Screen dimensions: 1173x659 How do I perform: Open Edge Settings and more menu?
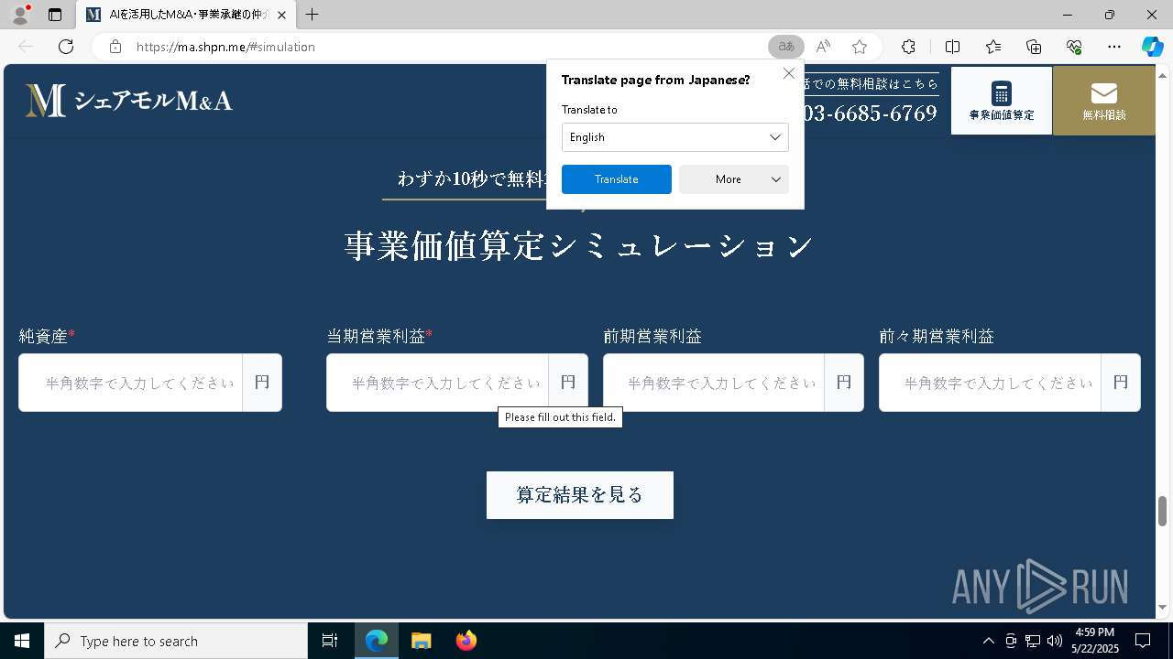1114,47
